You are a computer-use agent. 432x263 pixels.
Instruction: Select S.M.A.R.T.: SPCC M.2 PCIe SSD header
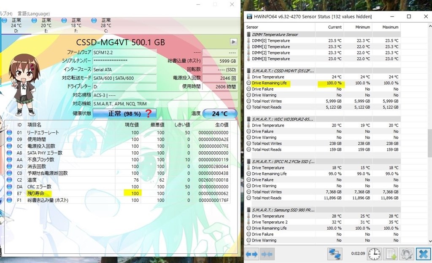[323, 161]
